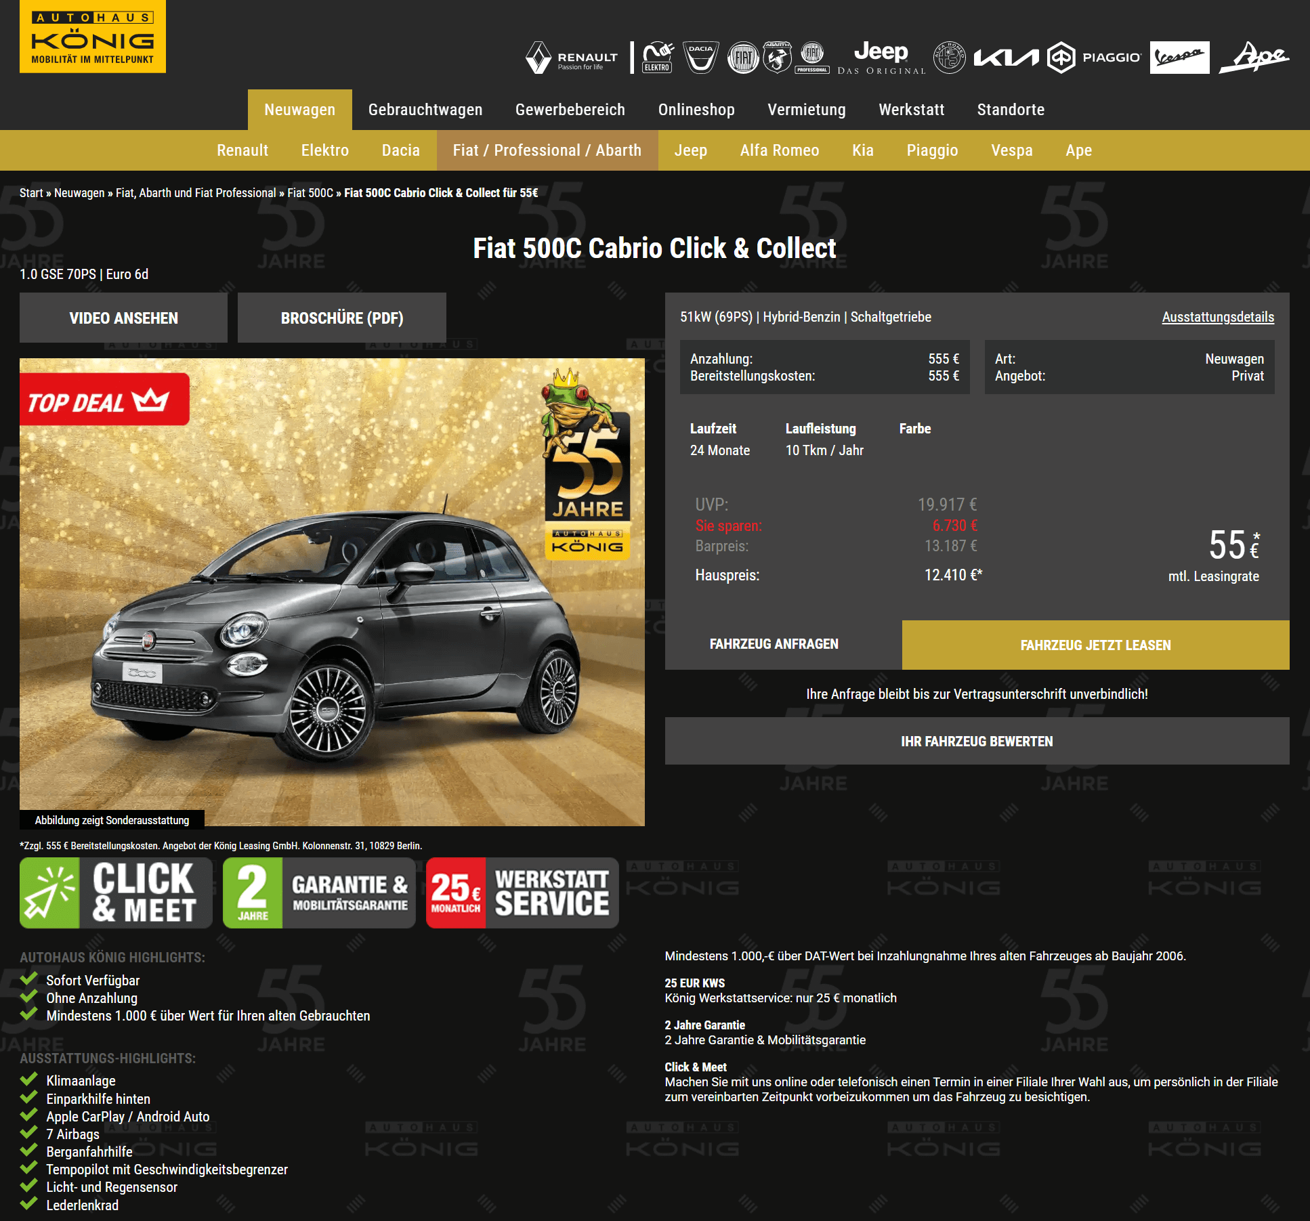
Task: Click the 55 Jahre frog emblem
Action: (587, 465)
